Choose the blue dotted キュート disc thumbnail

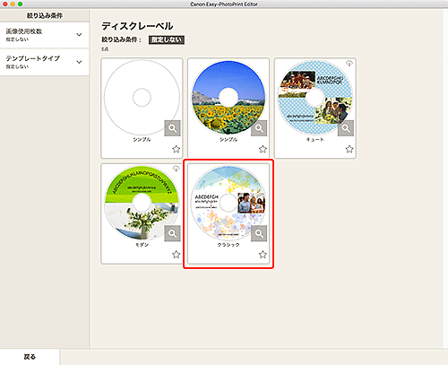pos(315,98)
